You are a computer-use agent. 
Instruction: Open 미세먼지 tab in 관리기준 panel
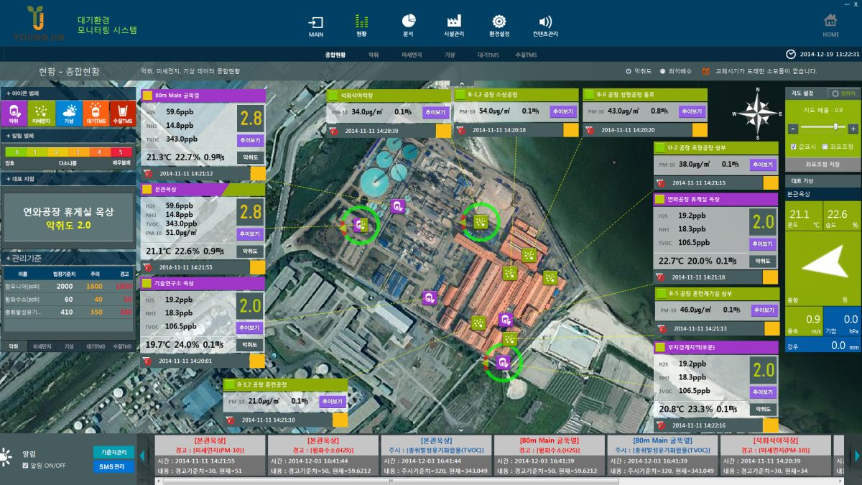(x=42, y=346)
